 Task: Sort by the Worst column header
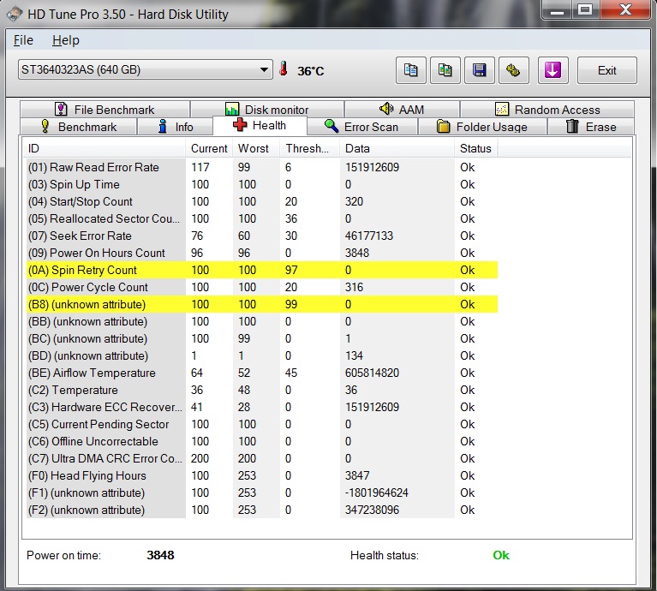coord(255,148)
